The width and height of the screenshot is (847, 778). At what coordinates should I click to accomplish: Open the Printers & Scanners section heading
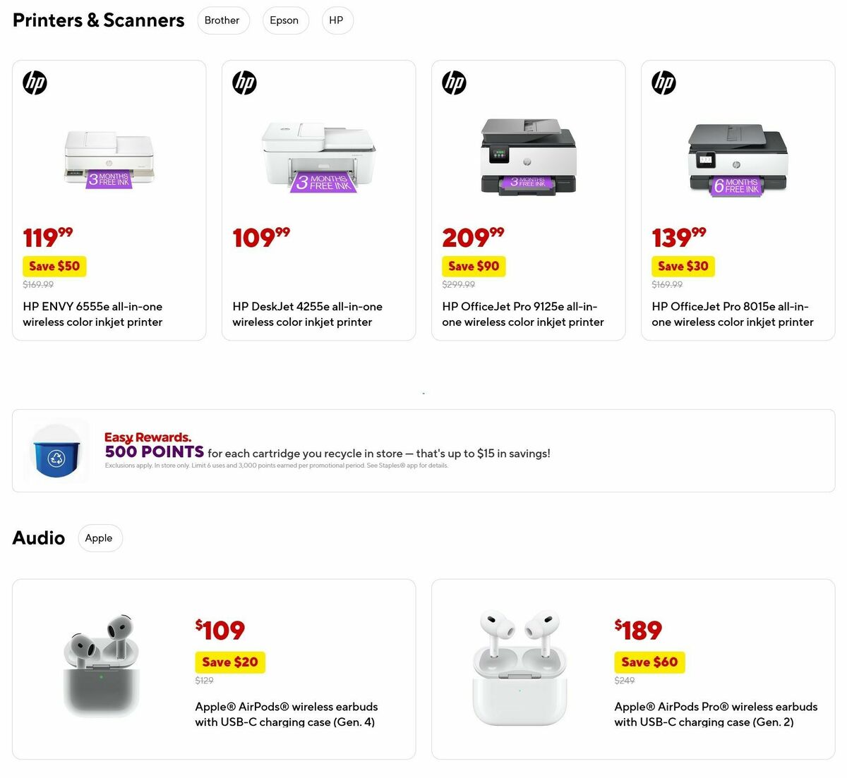click(97, 20)
